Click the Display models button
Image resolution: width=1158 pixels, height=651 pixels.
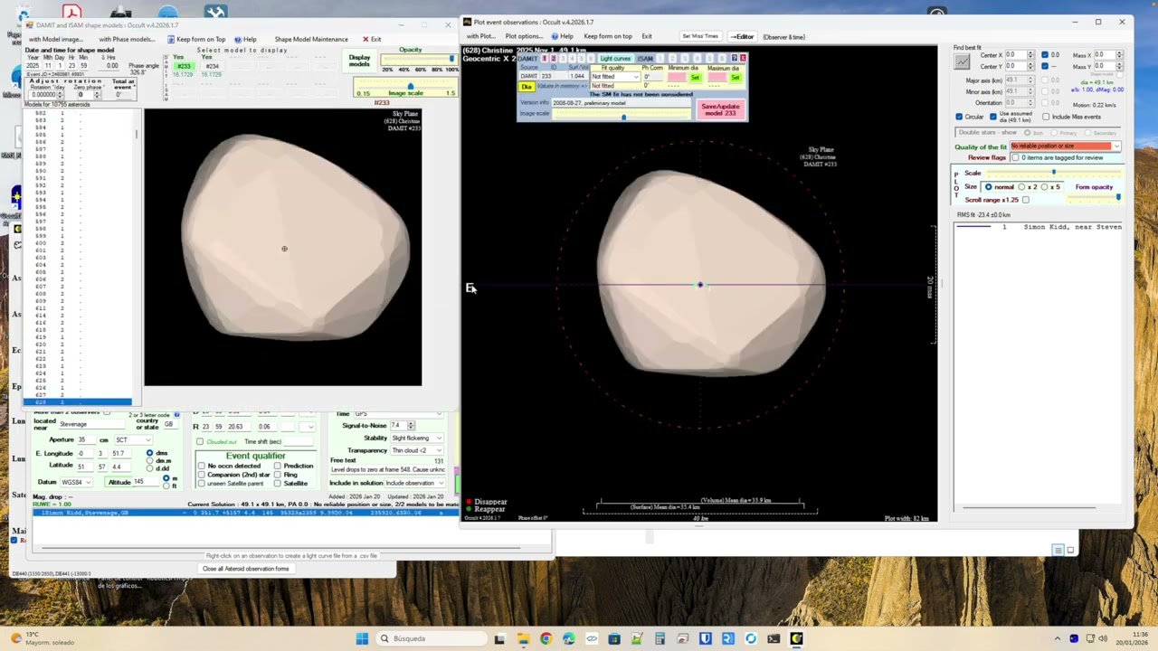click(x=360, y=61)
